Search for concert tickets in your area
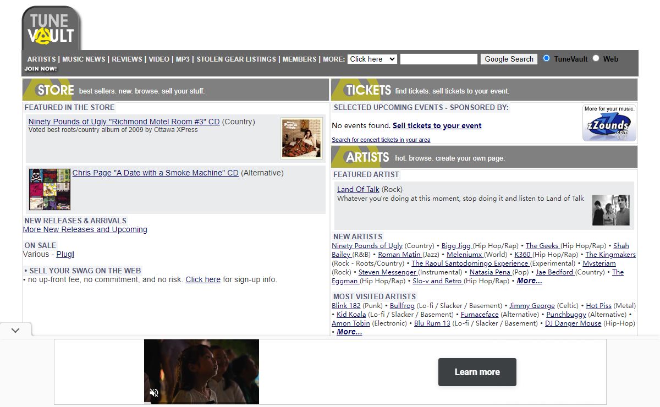 (x=381, y=140)
